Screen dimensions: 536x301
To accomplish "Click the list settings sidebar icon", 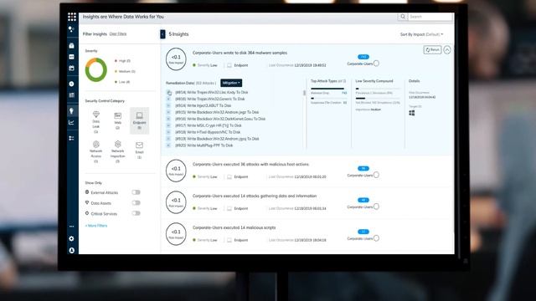I will point(71,138).
